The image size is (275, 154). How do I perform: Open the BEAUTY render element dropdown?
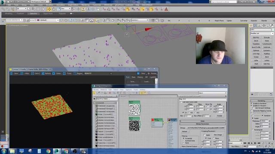pyautogui.click(x=98, y=74)
